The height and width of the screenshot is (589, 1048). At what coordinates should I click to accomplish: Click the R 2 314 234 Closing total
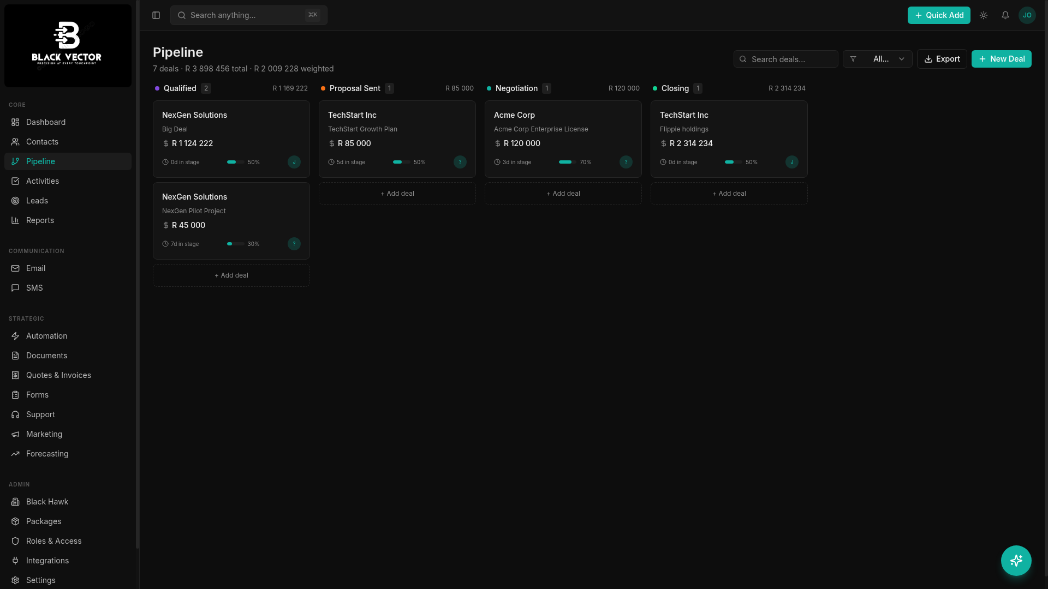coord(787,88)
